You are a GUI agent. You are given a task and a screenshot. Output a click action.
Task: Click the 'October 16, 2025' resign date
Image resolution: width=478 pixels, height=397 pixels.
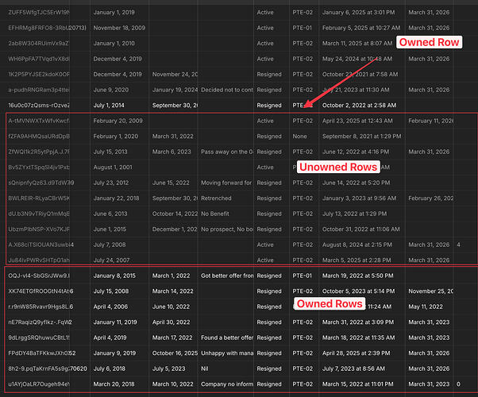tap(175, 353)
